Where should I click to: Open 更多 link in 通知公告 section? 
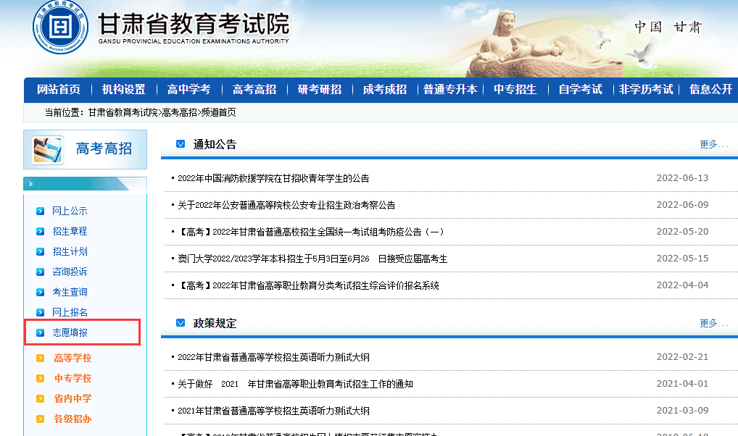click(x=713, y=144)
